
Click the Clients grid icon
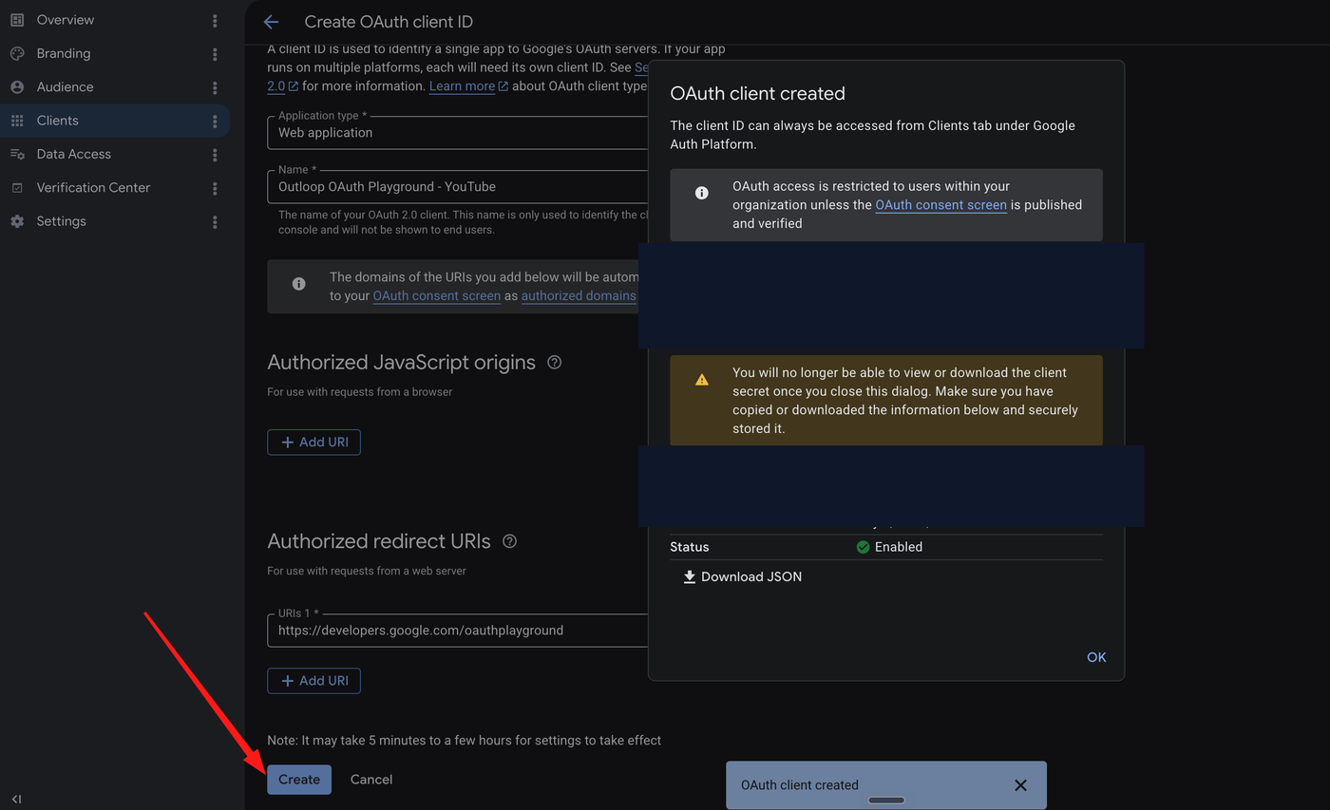(17, 121)
